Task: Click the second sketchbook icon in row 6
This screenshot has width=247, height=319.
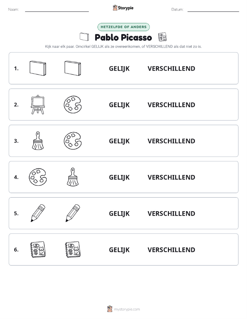Action: coord(73,250)
